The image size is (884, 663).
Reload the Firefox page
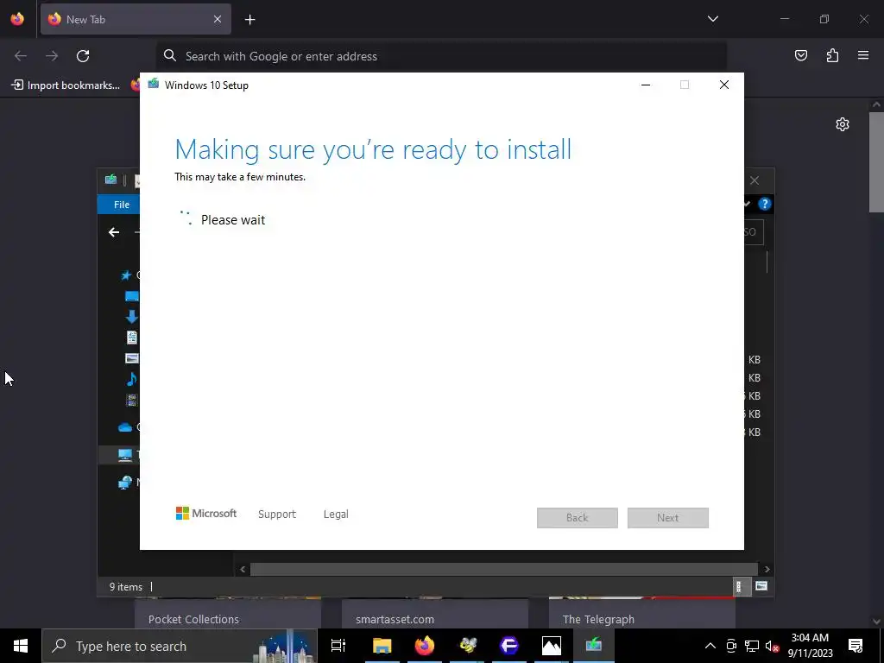click(x=83, y=56)
